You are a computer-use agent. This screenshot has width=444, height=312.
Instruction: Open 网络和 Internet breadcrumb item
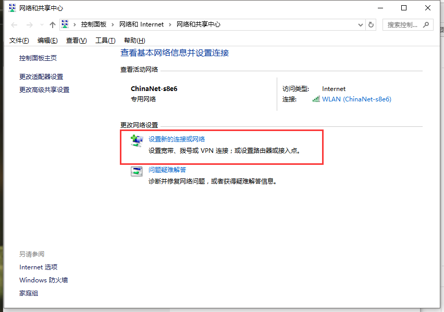click(141, 24)
